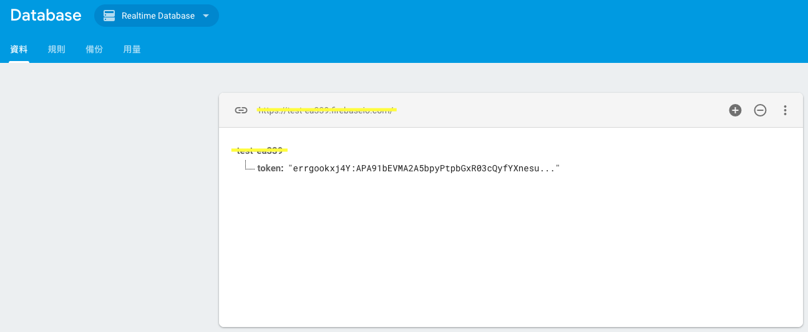Collapse nodes with the minus circle icon
The image size is (808, 332).
(760, 110)
